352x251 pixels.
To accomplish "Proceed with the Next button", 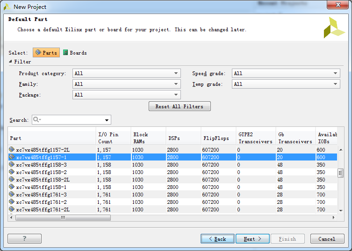I will (252, 239).
